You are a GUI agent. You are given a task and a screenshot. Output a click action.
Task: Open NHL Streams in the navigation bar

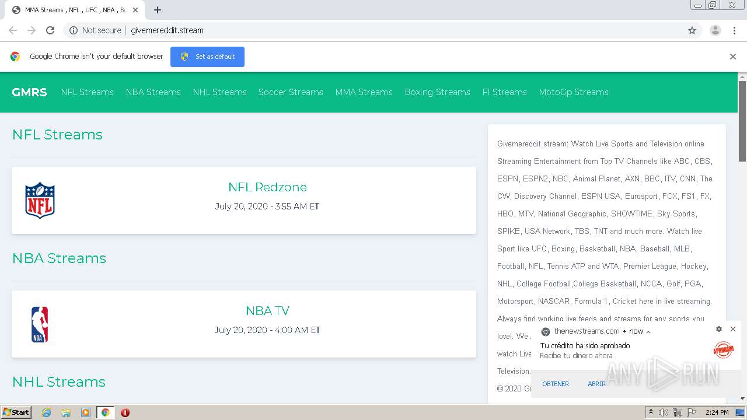point(220,92)
